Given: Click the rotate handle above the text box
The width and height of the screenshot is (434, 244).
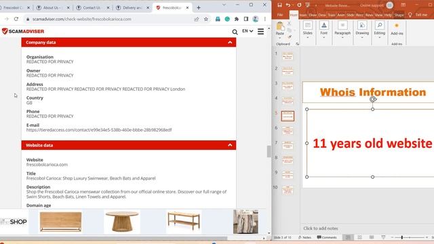Looking at the screenshot, I should coord(373,99).
